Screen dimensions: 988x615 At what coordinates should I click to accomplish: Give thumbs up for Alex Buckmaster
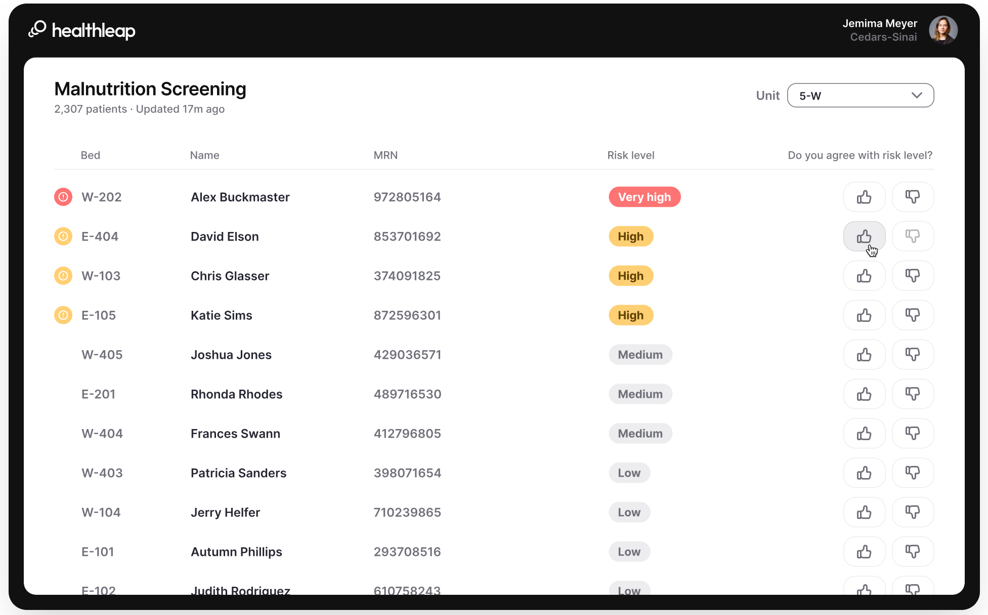pyautogui.click(x=864, y=197)
